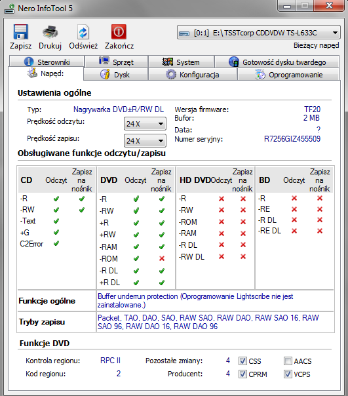
Task: Click the Dysk tab disc icon
Action: (x=105, y=74)
